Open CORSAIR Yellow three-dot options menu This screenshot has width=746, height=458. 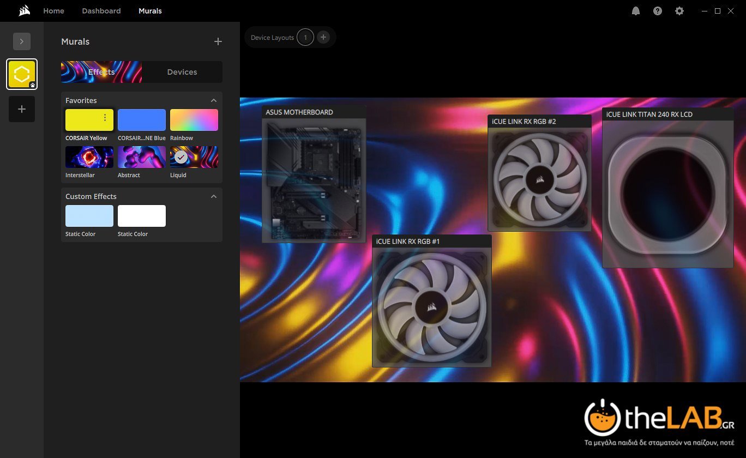[105, 118]
